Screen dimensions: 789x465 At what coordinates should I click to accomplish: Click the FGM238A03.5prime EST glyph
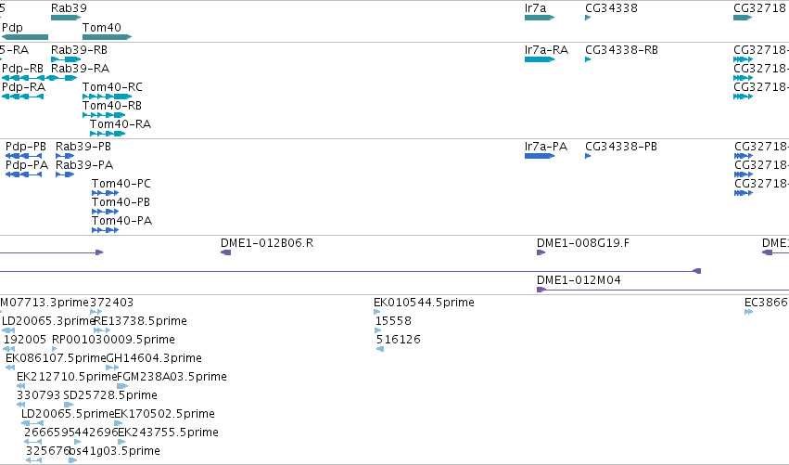point(122,386)
